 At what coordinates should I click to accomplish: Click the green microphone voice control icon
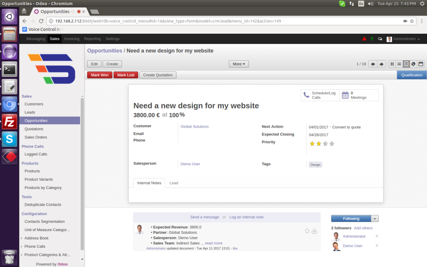[372, 39]
